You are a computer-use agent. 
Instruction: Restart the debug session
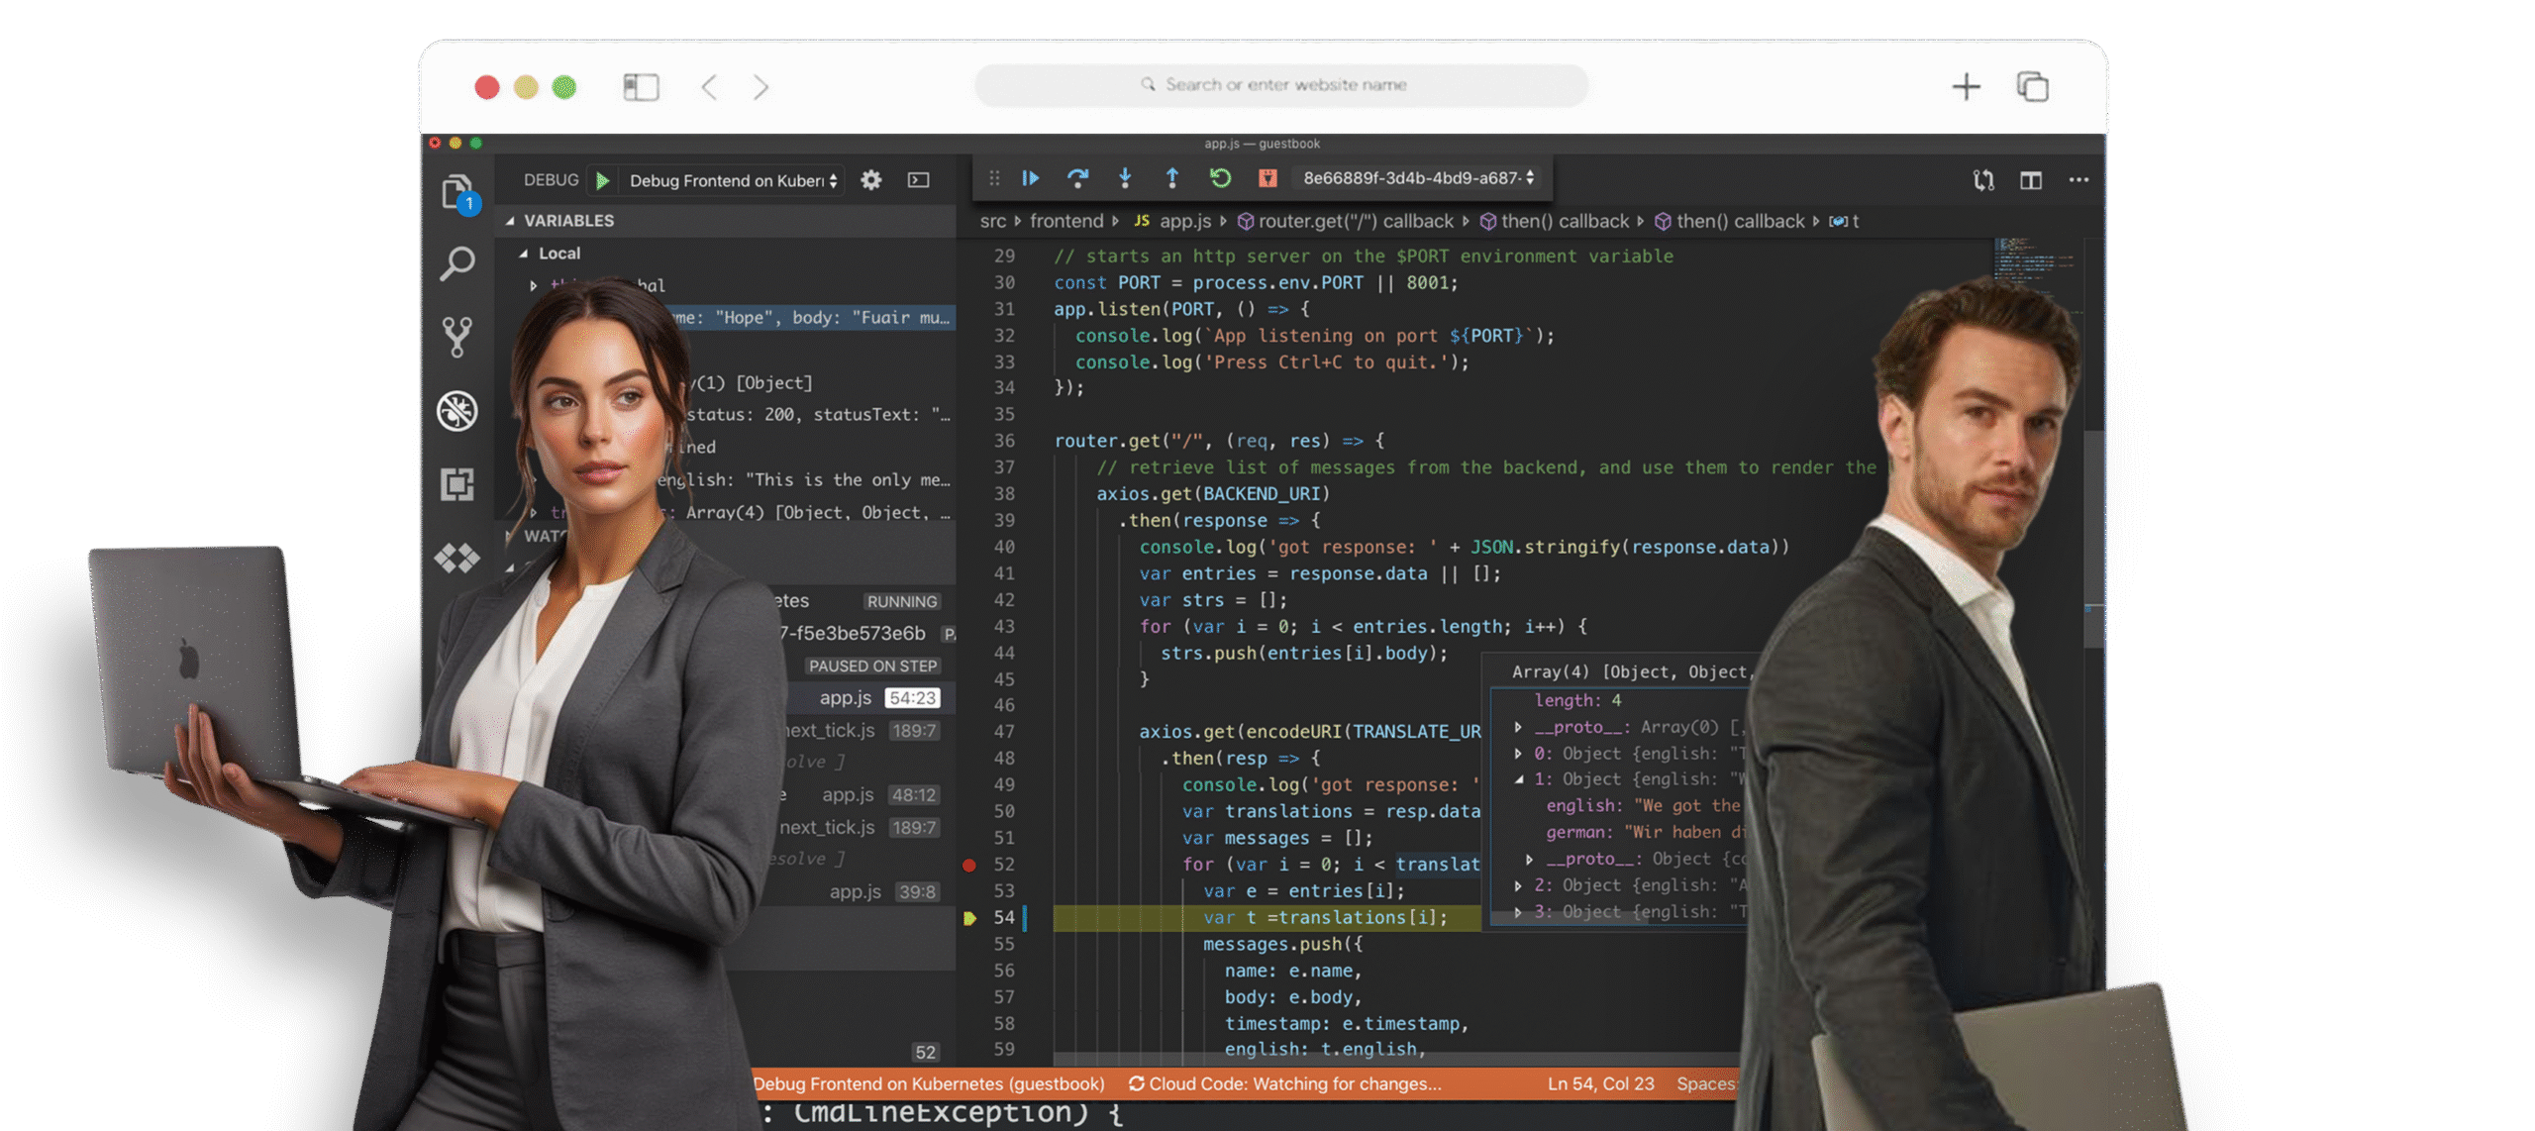(x=1220, y=178)
